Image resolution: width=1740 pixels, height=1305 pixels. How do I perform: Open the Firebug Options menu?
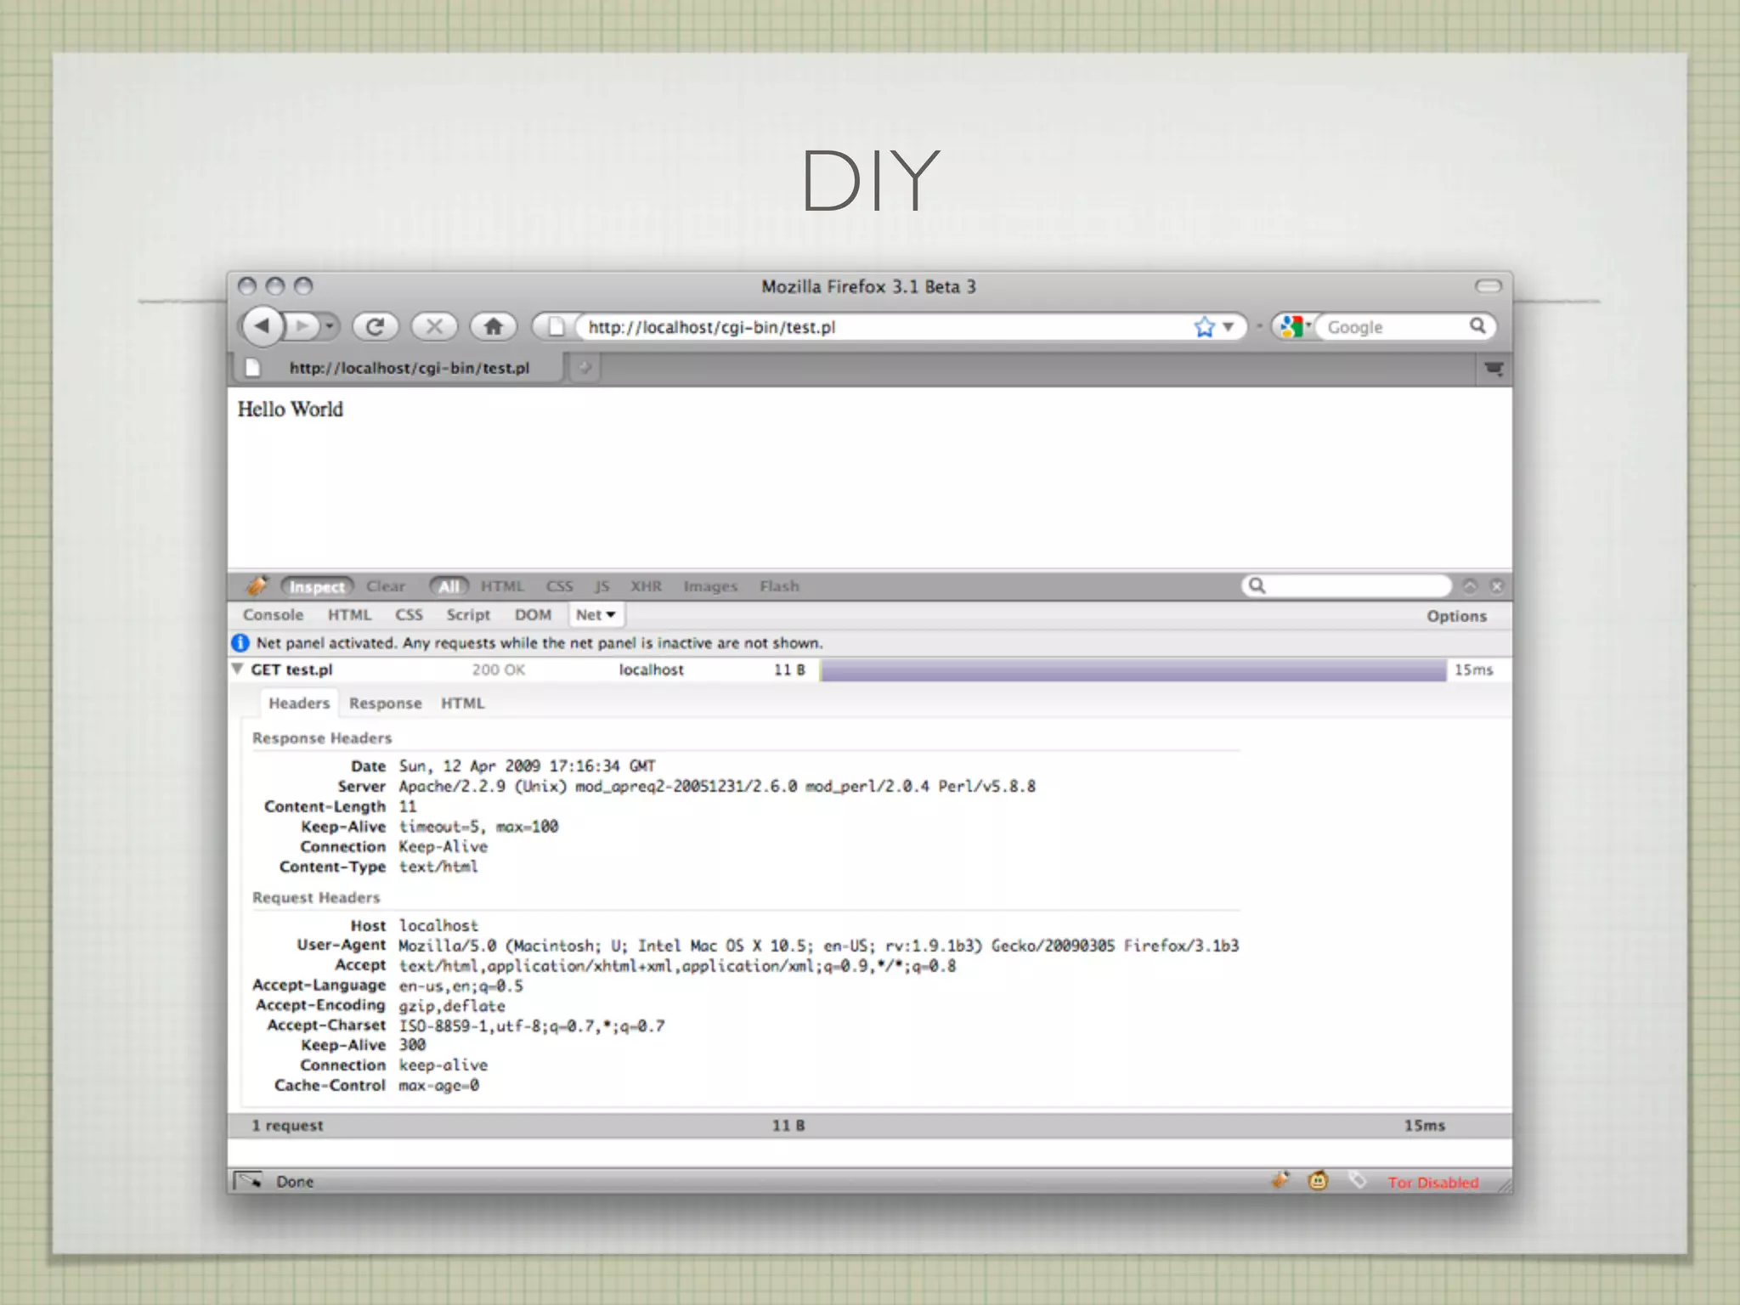pyautogui.click(x=1456, y=616)
